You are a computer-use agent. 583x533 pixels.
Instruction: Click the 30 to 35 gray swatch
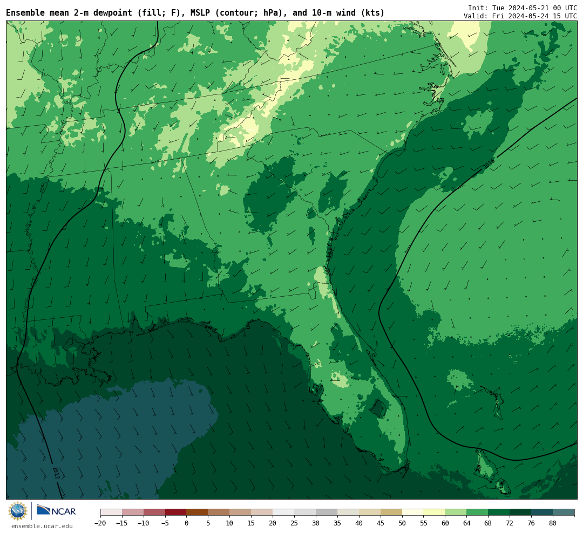point(327,512)
